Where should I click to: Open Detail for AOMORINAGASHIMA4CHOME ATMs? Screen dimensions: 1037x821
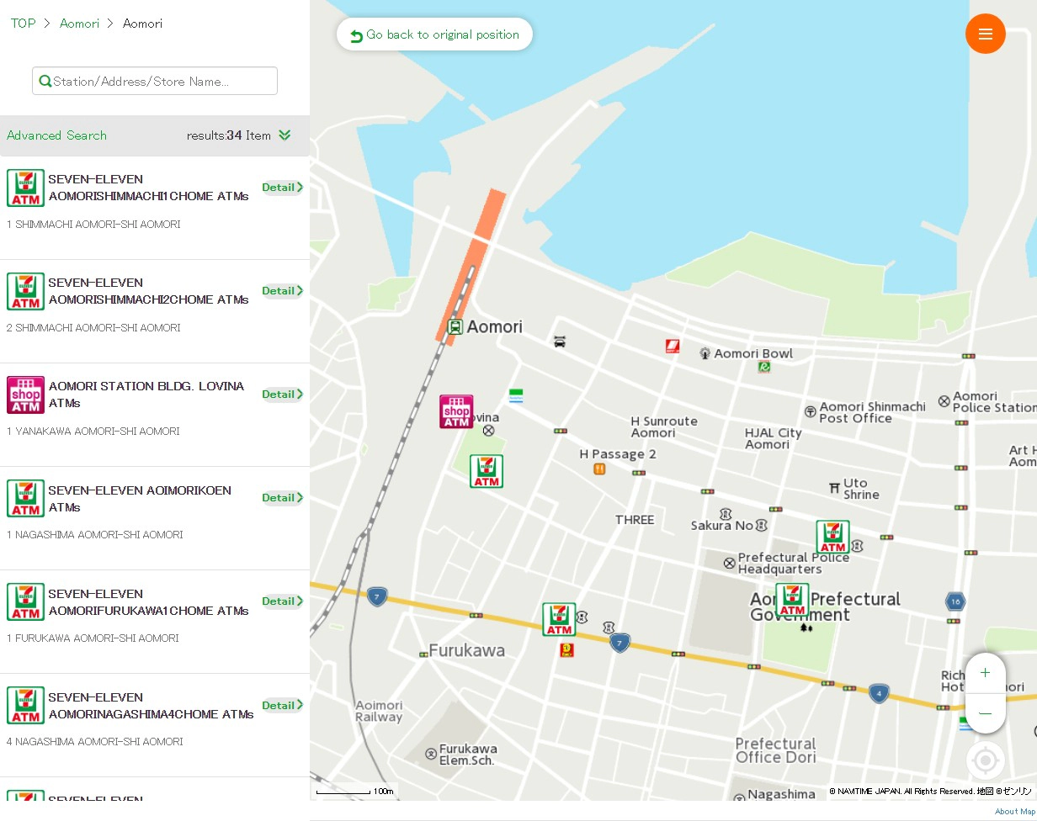click(283, 705)
